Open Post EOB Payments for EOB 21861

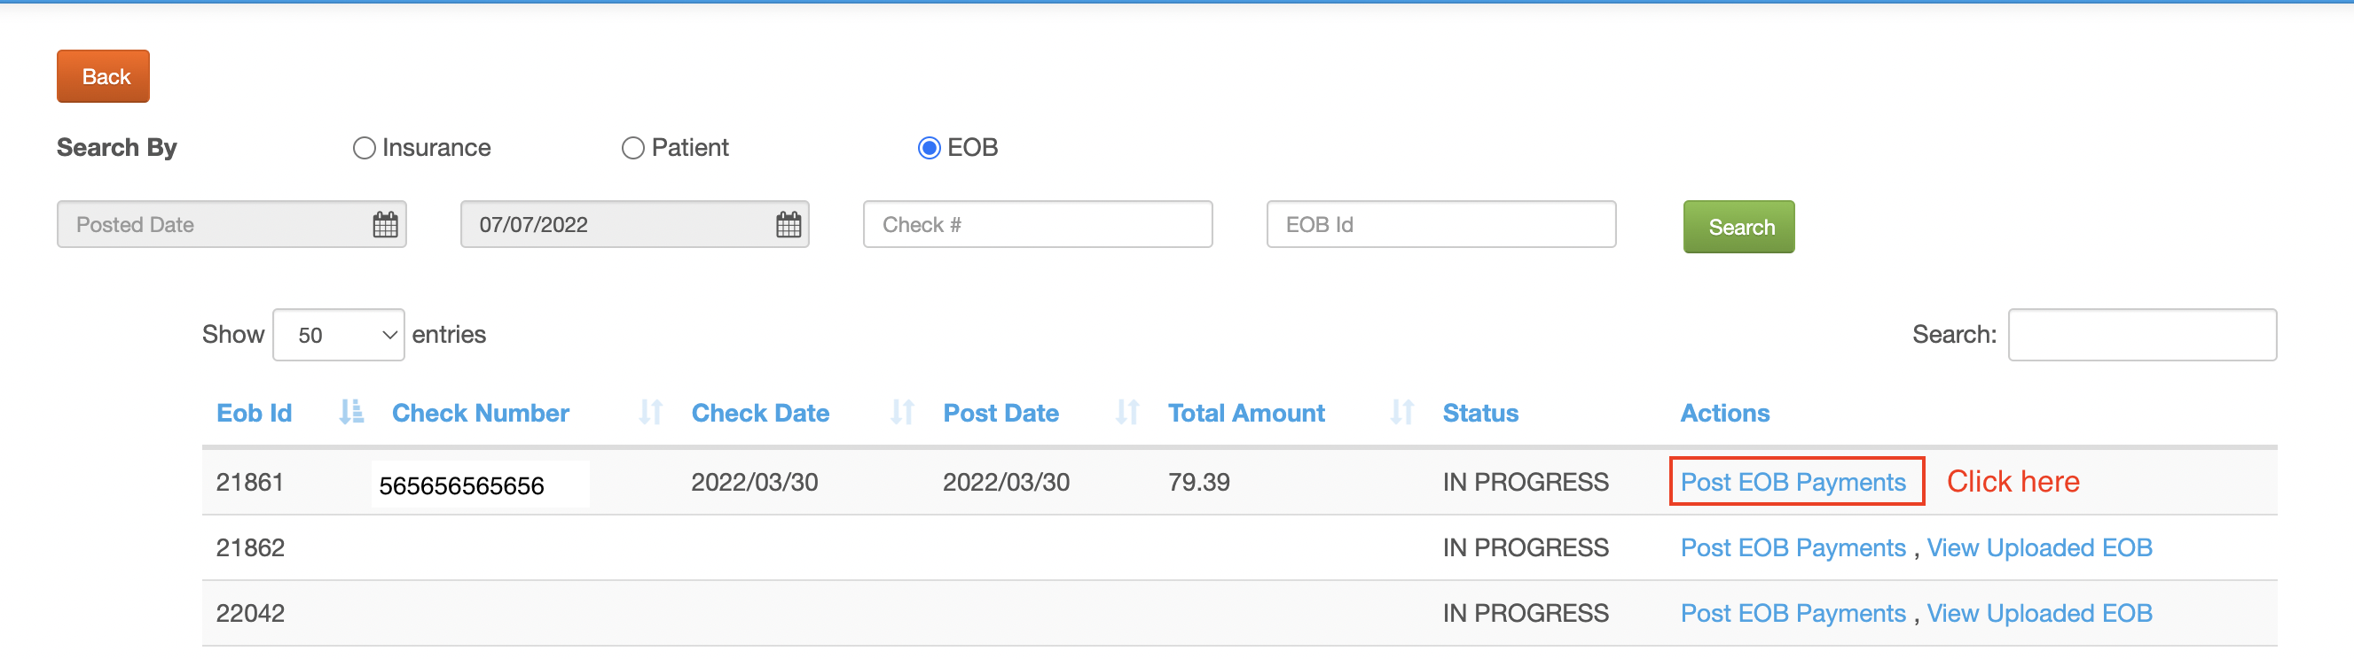[x=1793, y=482]
